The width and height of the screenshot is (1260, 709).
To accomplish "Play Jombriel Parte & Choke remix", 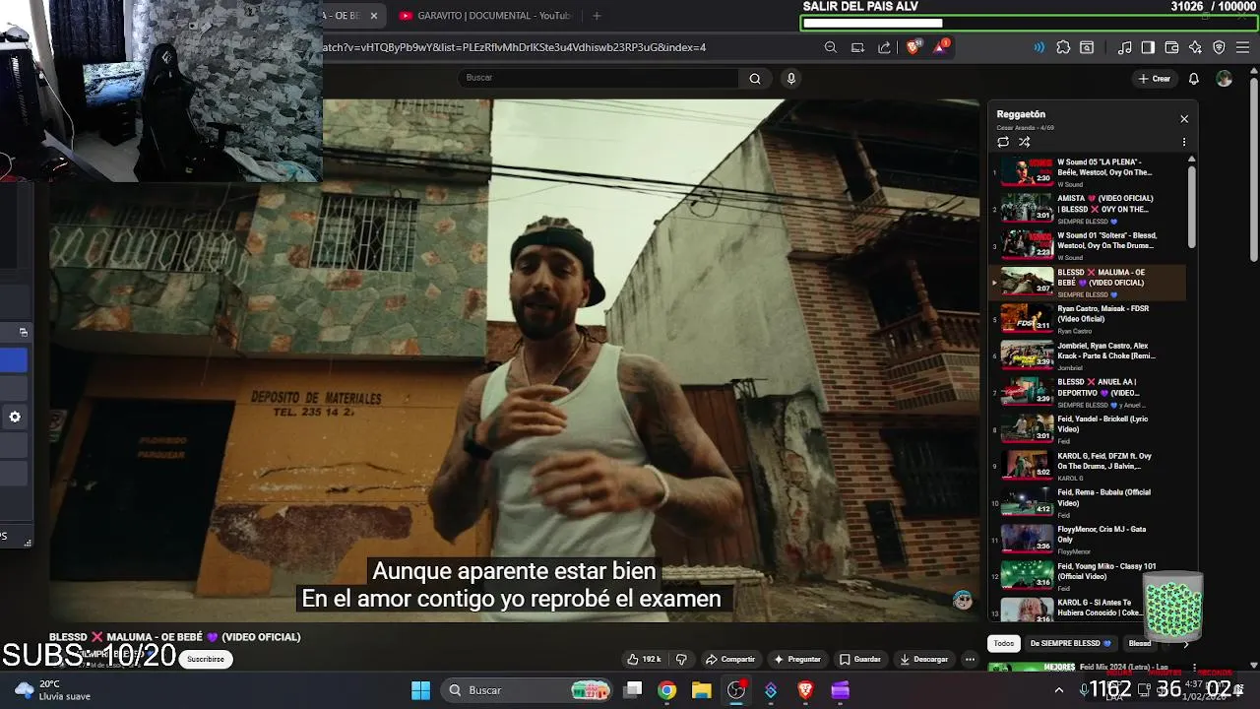I will click(1088, 355).
